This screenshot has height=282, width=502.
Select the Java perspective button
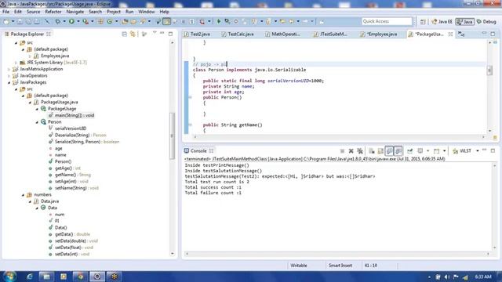[465, 22]
